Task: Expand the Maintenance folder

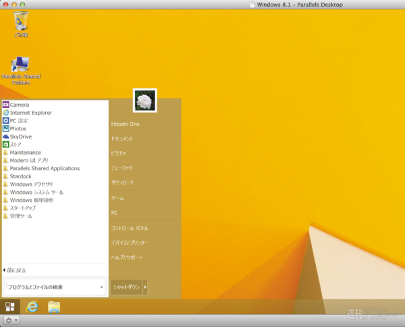Action: point(22,153)
